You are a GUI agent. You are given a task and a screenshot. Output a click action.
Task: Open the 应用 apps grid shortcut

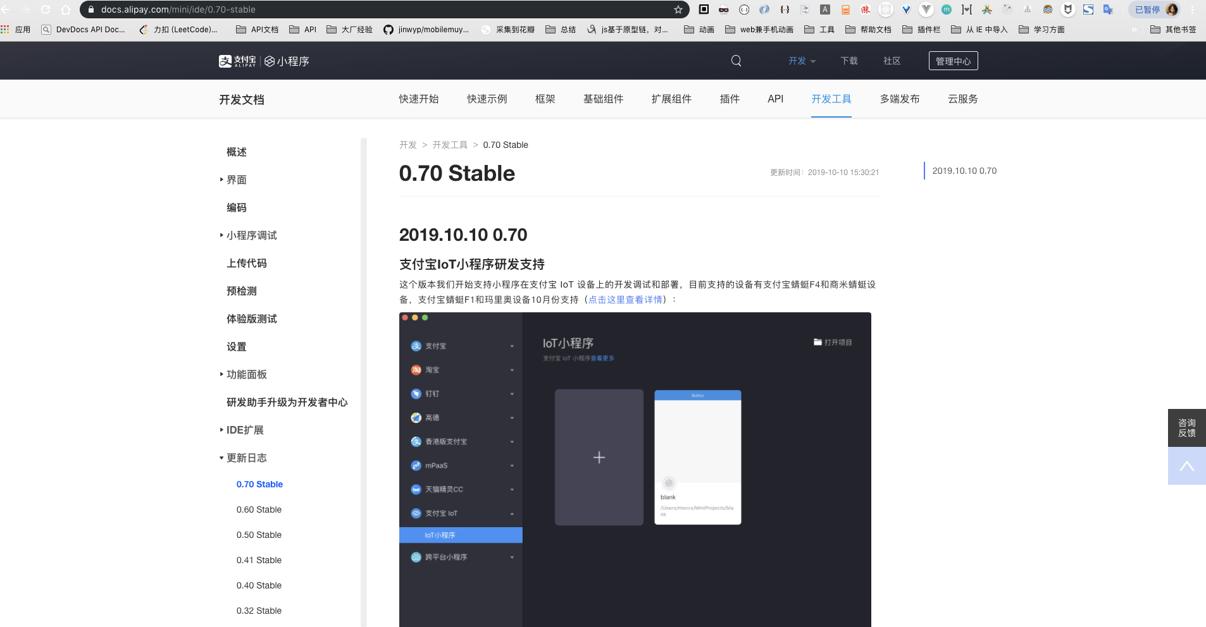[15, 30]
